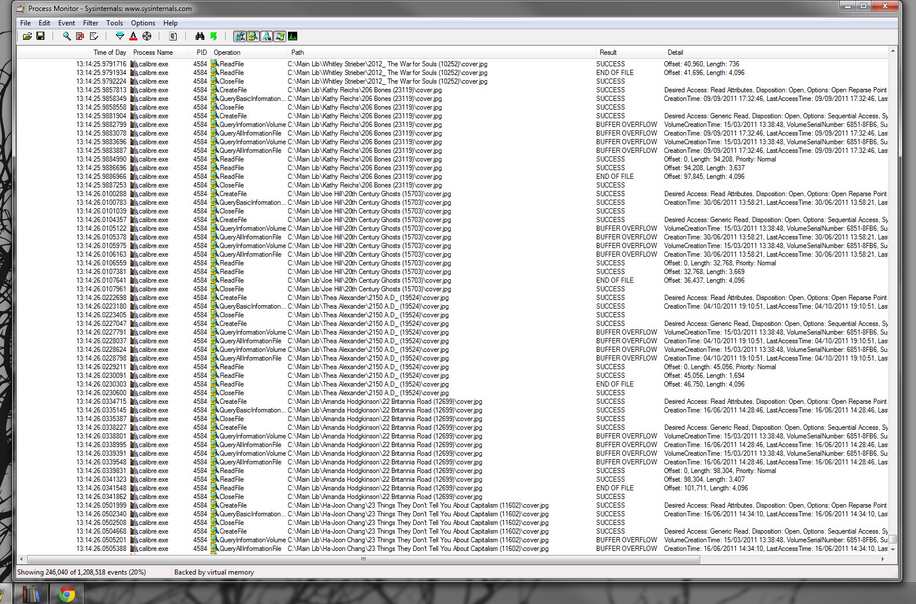Open Google Chrome from the taskbar

click(x=66, y=594)
